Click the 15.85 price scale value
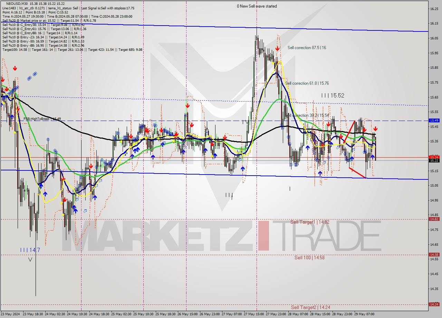Image resolution: width=442 pixels, height=318 pixels. [434, 68]
